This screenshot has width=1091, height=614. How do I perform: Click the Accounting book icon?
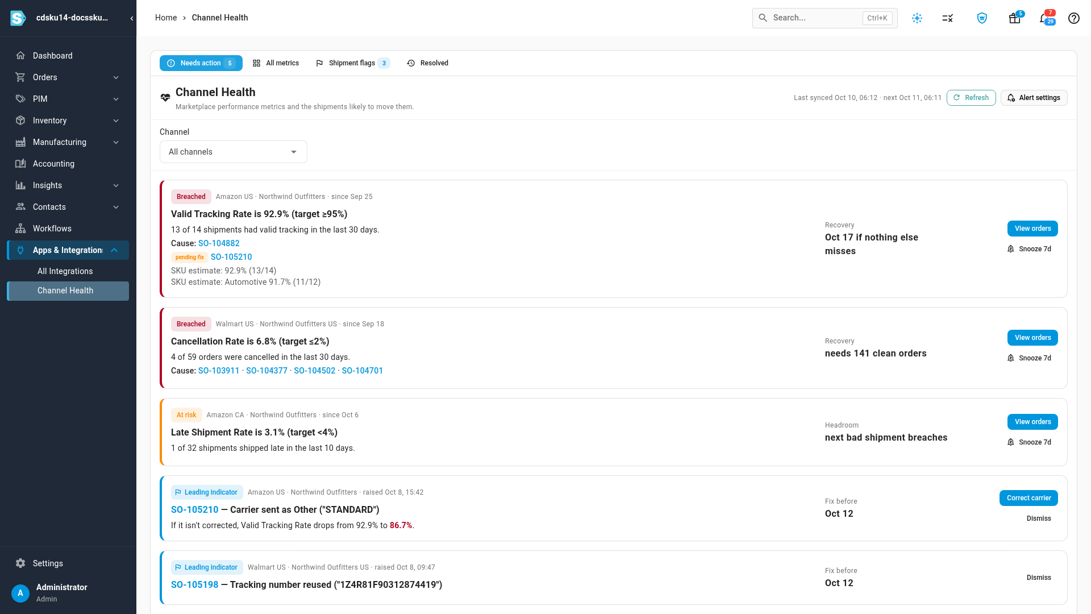(x=20, y=164)
